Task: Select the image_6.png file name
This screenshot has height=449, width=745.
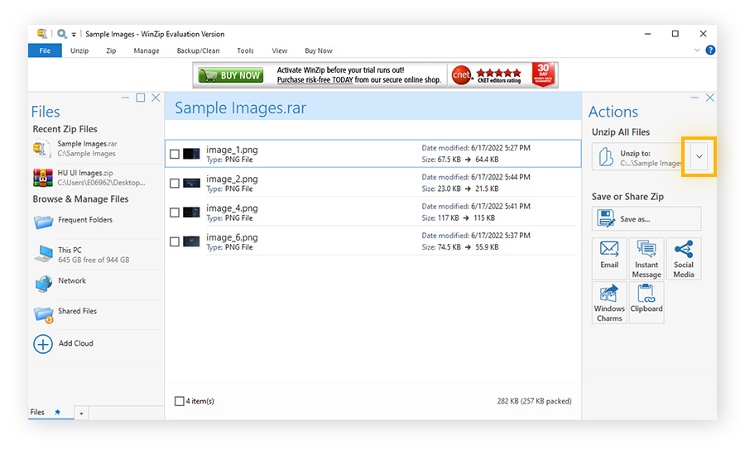Action: coord(232,237)
